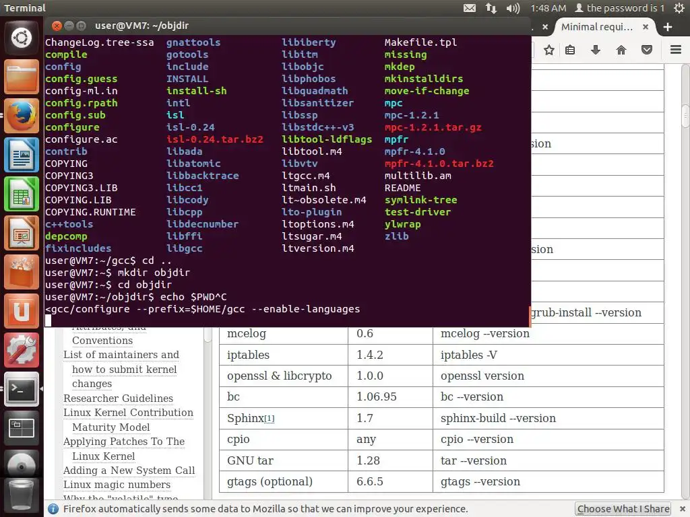Bookmark this page with the star icon
This screenshot has height=517, width=690.
(548, 50)
